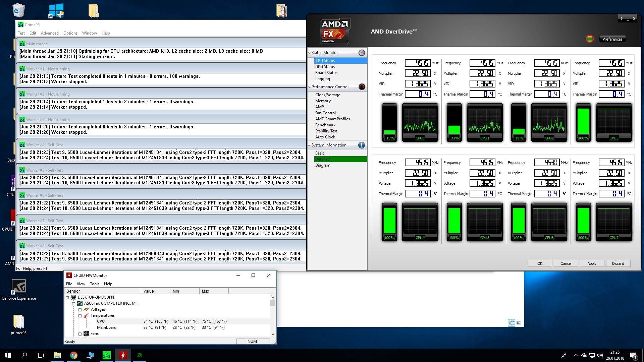Open the Recycle Bin desktop icon
644x362 pixels.
pos(19,10)
